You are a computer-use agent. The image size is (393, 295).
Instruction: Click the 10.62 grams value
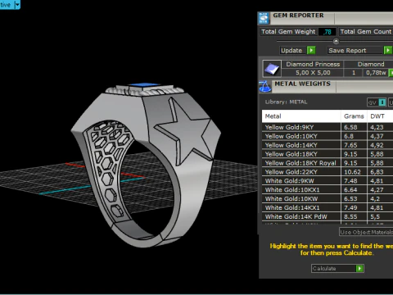(352, 172)
